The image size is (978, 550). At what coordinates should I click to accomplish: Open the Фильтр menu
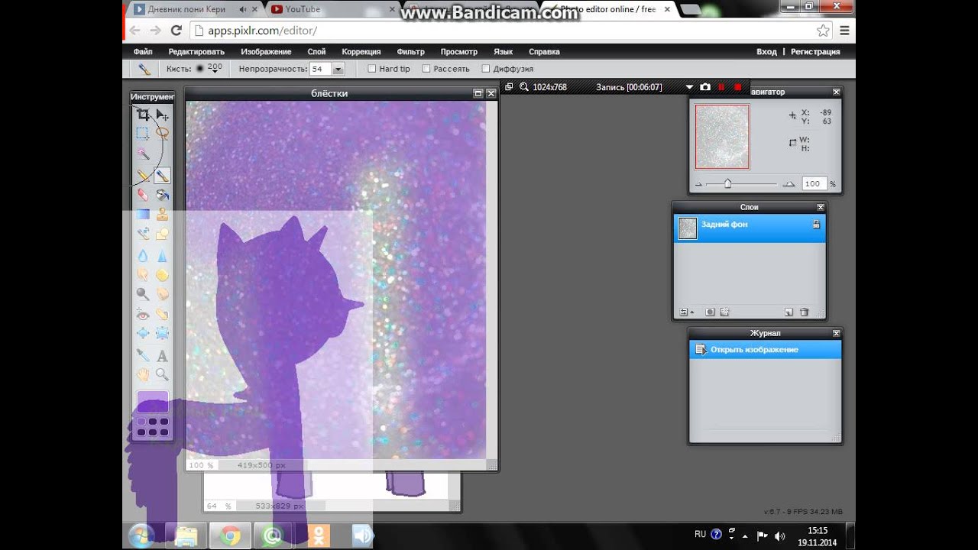click(411, 52)
